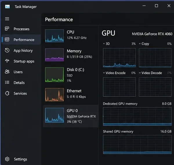Select Details in the sidebar
The image size is (174, 165).
tap(21, 82)
